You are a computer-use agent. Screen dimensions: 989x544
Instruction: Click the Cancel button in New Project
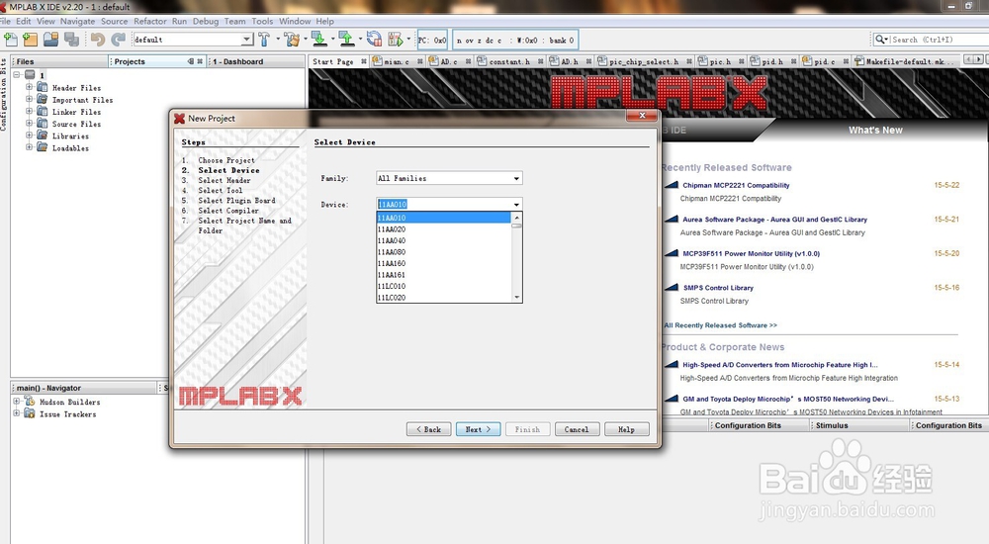pos(577,429)
